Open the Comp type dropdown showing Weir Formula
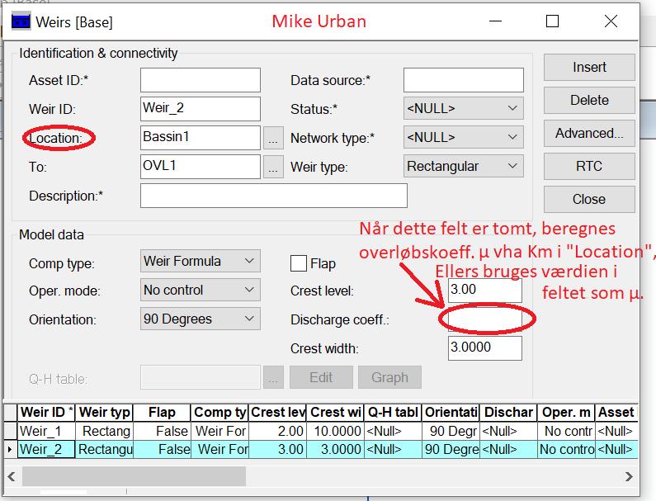The image size is (656, 501). point(201,261)
